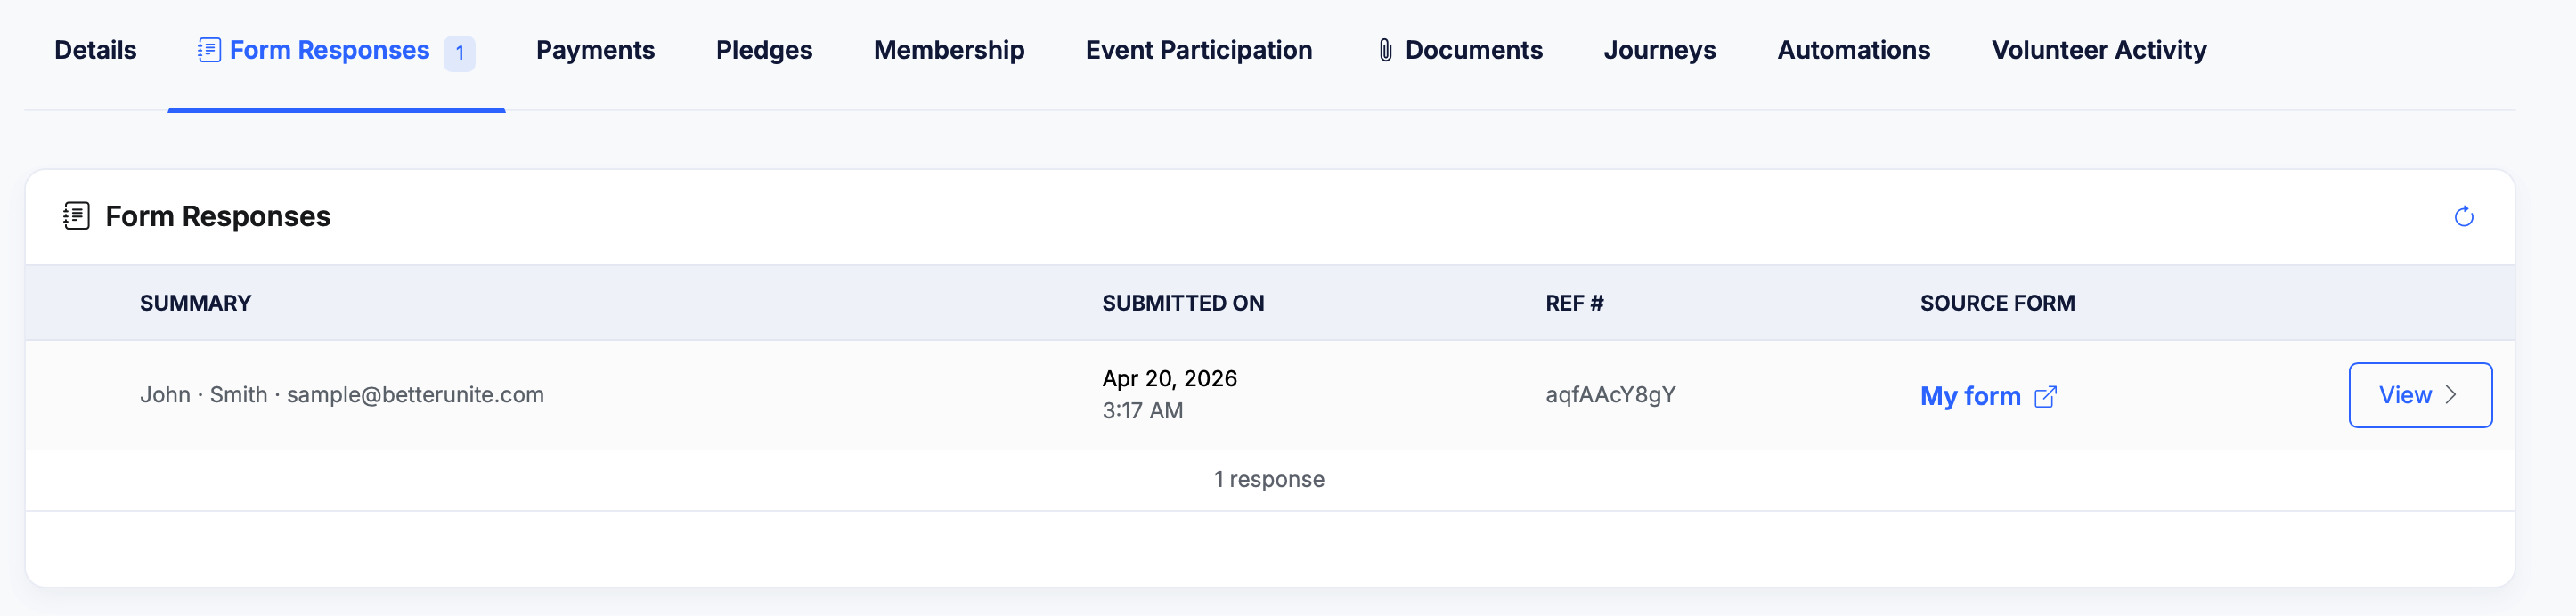Click the Submitted On column header

(x=1183, y=303)
